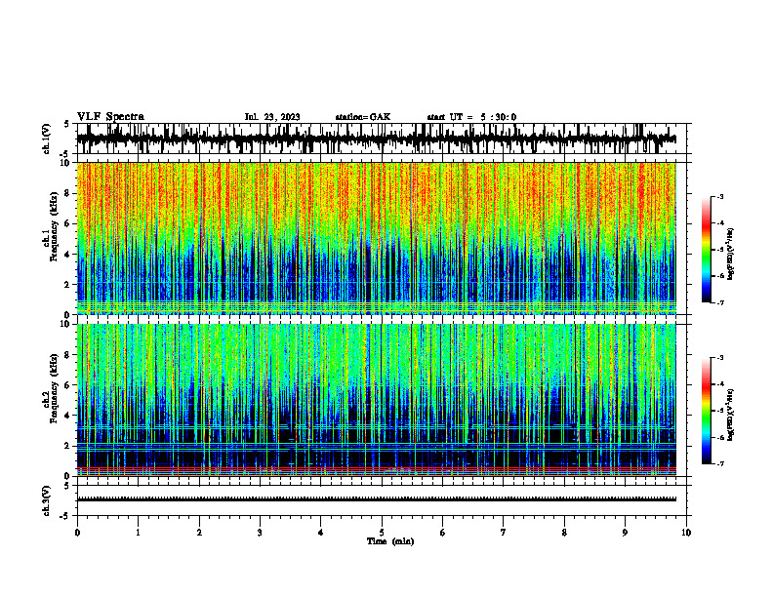Click time axis tick label "3"
This screenshot has width=773, height=597.
click(260, 533)
